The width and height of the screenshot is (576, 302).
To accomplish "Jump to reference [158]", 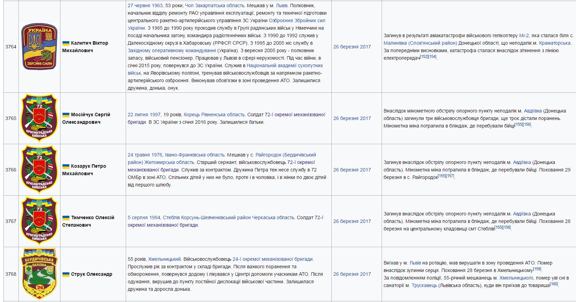I will [x=507, y=227].
